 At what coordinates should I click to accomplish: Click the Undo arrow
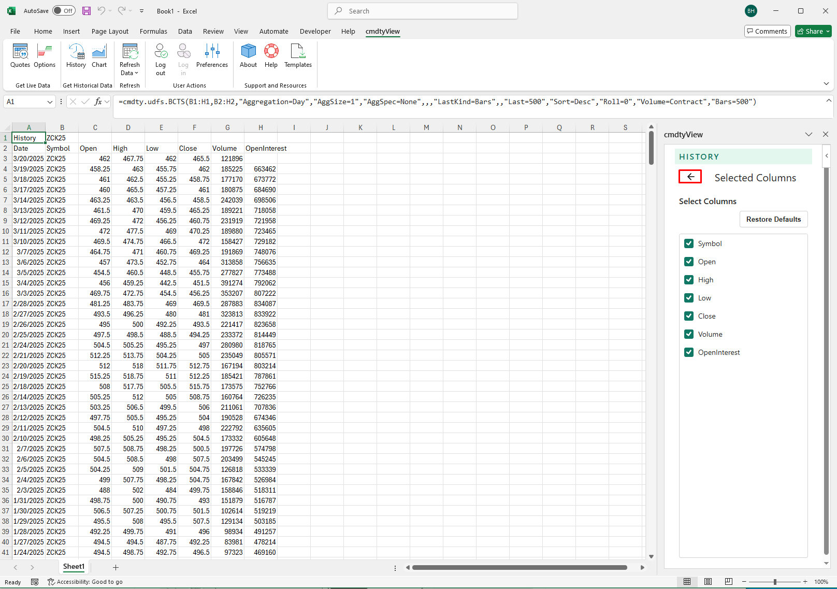pos(102,11)
